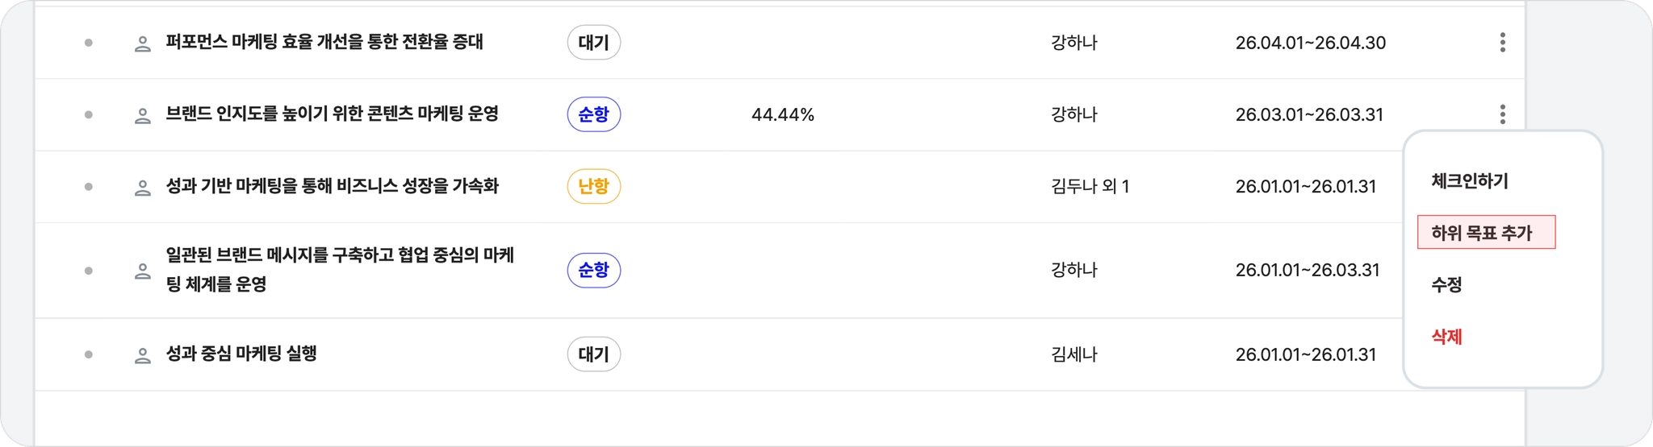Viewport: 1653px width, 447px height.
Task: Click person icon beside 성과 기반 마케팅 goal
Action: [x=142, y=187]
